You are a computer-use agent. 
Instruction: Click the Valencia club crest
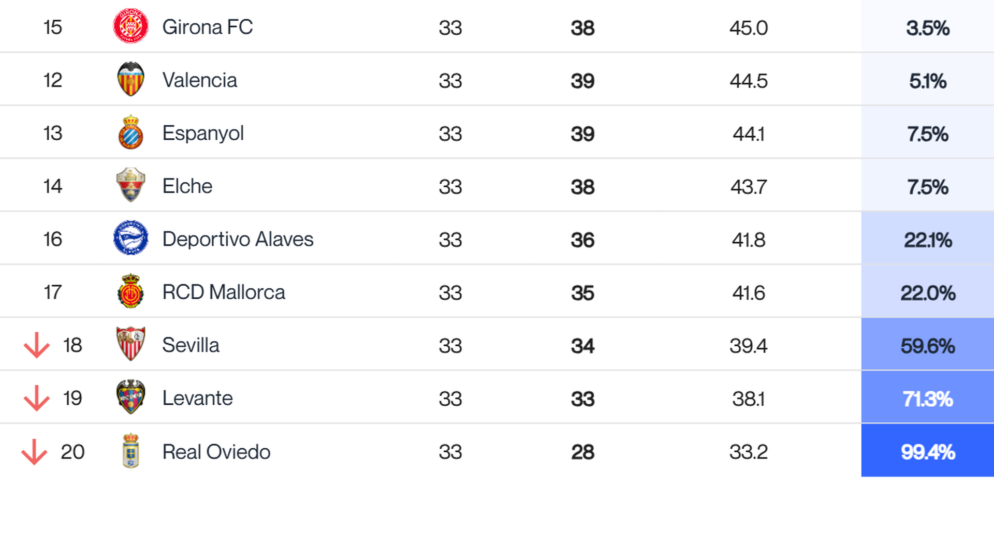[130, 80]
